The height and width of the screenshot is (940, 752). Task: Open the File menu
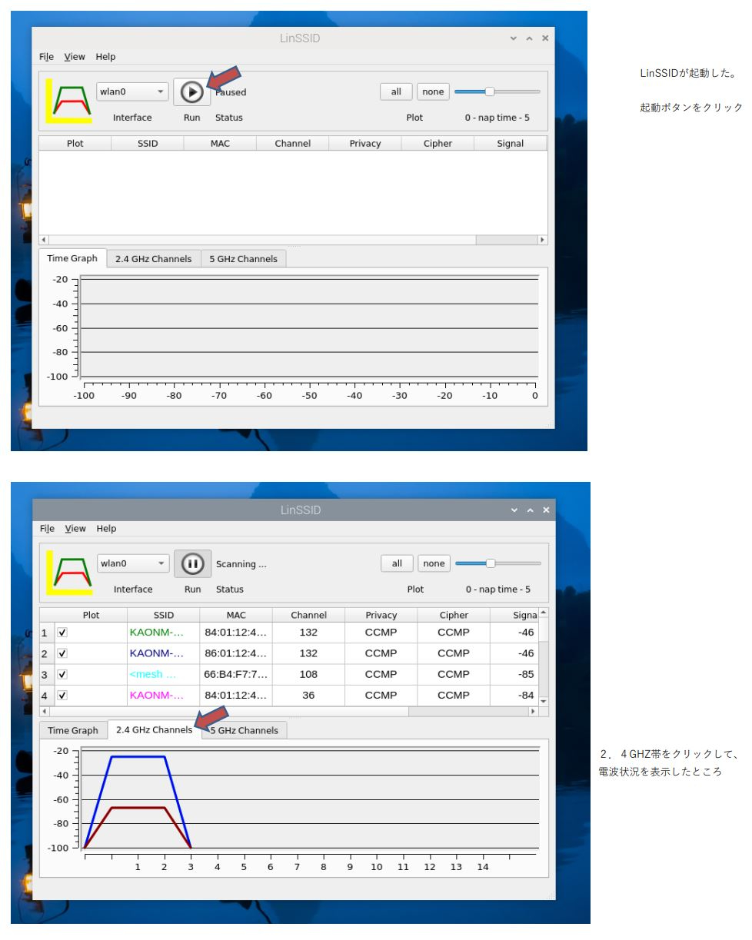coord(46,57)
